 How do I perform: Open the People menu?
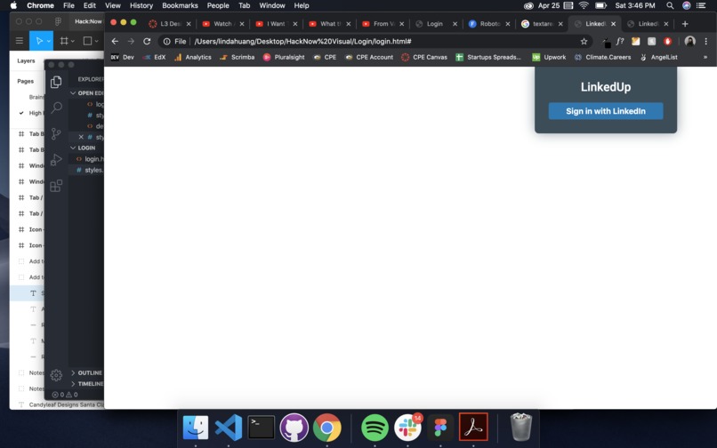[218, 5]
